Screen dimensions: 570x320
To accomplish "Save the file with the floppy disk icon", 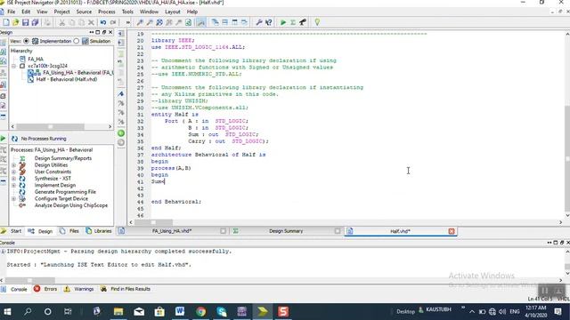I will [x=25, y=22].
